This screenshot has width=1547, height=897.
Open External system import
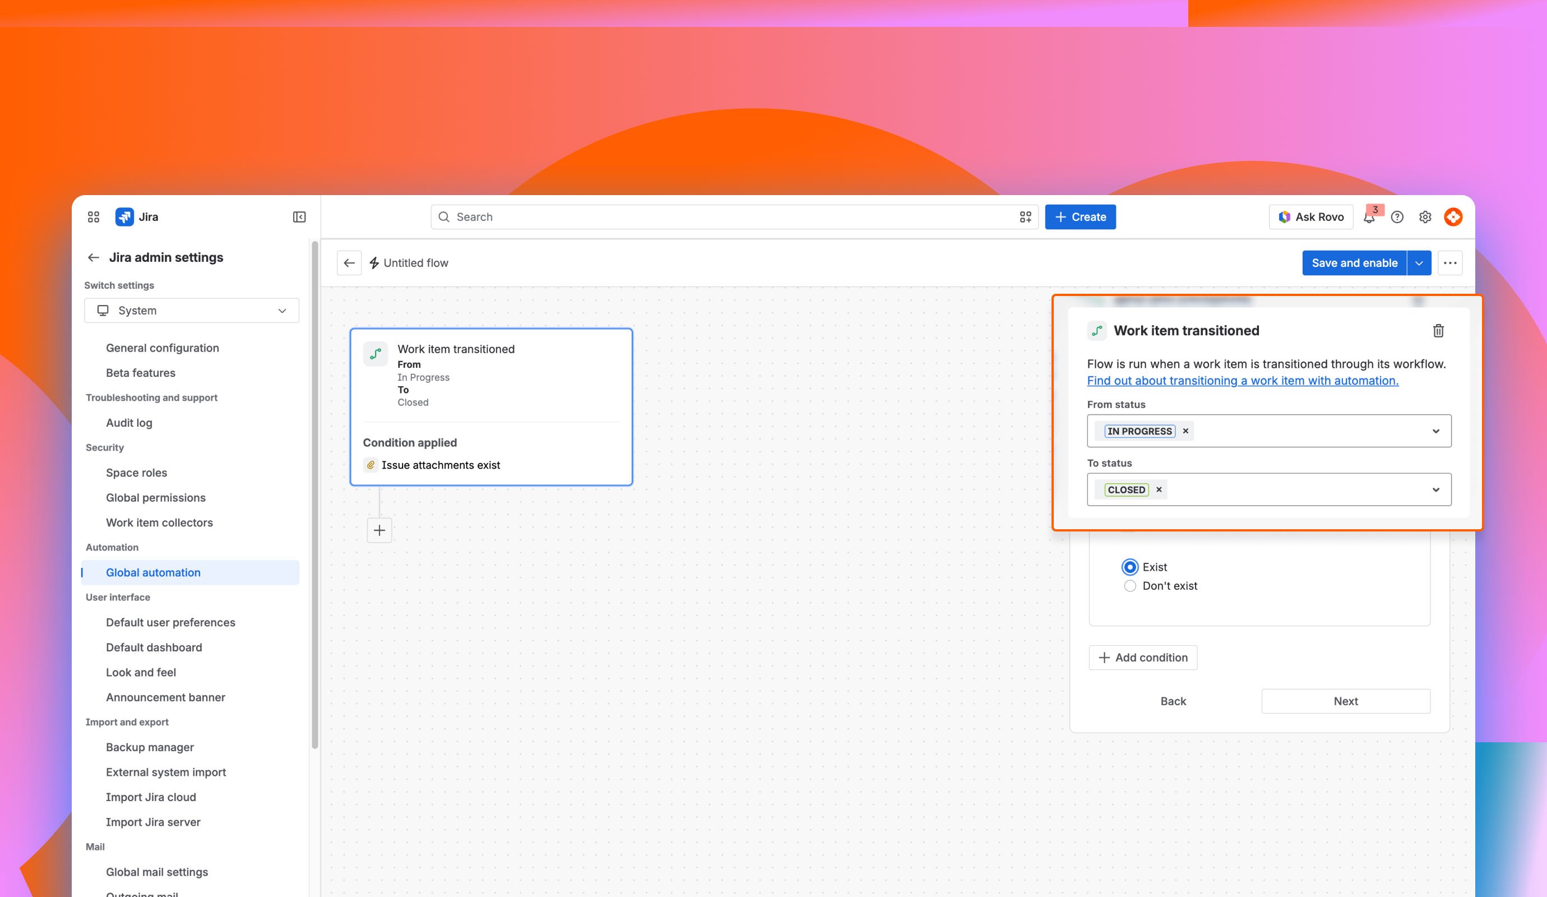(166, 772)
